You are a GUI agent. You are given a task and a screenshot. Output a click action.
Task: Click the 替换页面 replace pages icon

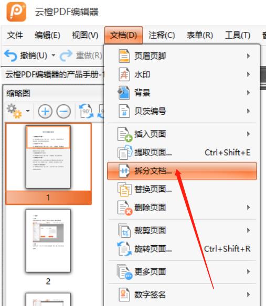(124, 189)
